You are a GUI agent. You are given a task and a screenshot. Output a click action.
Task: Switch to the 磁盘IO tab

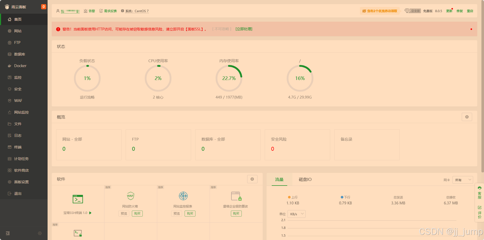305,179
